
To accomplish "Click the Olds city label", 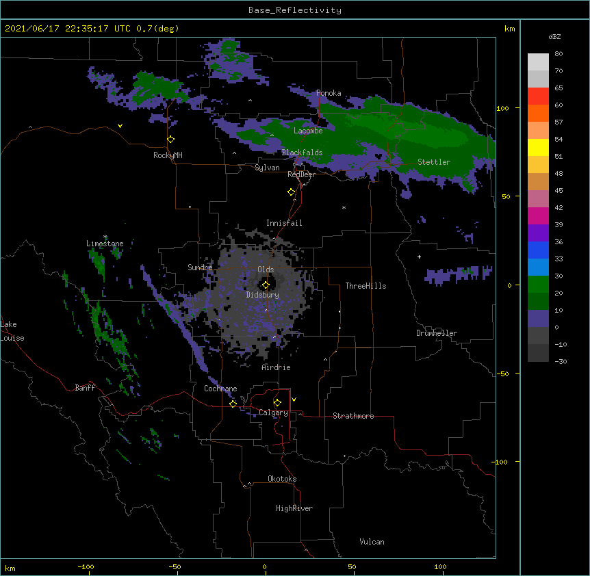I will [266, 270].
